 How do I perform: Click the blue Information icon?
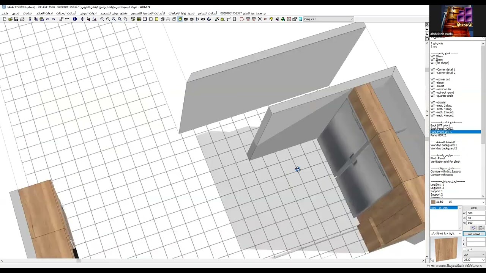click(x=75, y=19)
